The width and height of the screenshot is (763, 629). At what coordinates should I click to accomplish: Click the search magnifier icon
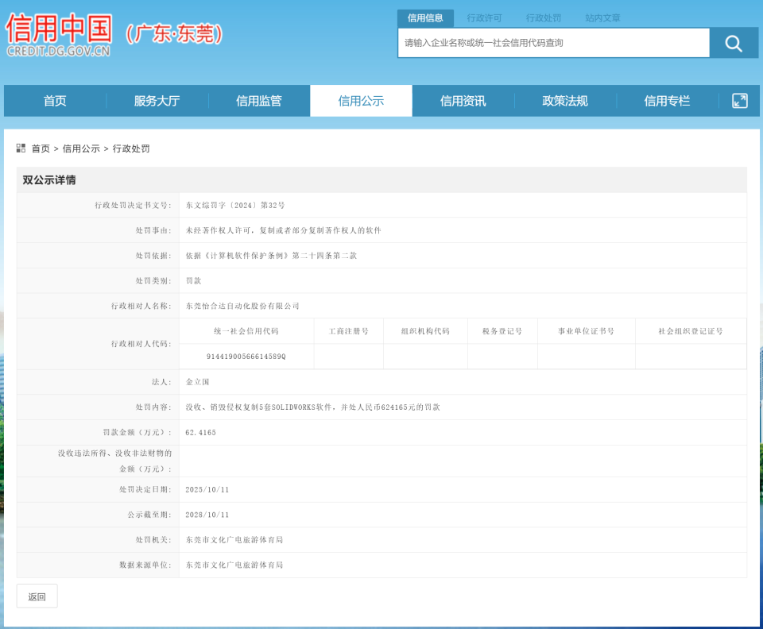(x=733, y=43)
